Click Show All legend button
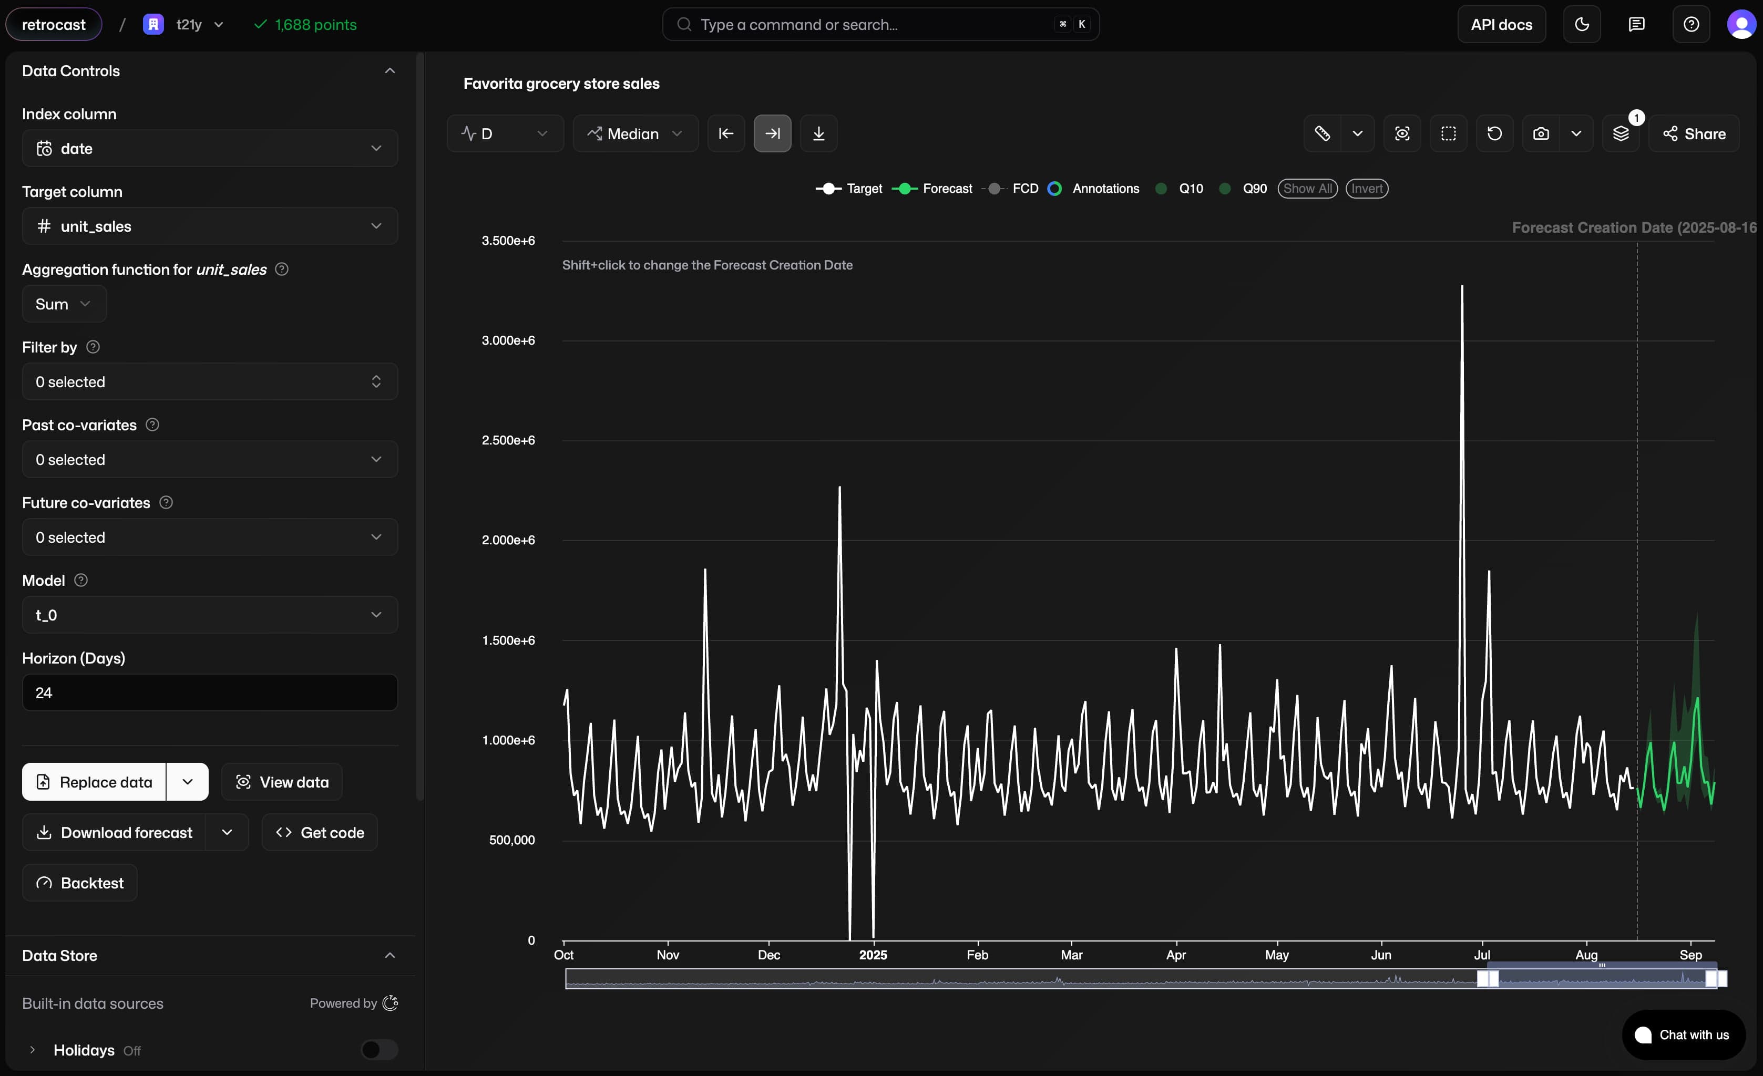This screenshot has width=1763, height=1076. pyautogui.click(x=1307, y=189)
